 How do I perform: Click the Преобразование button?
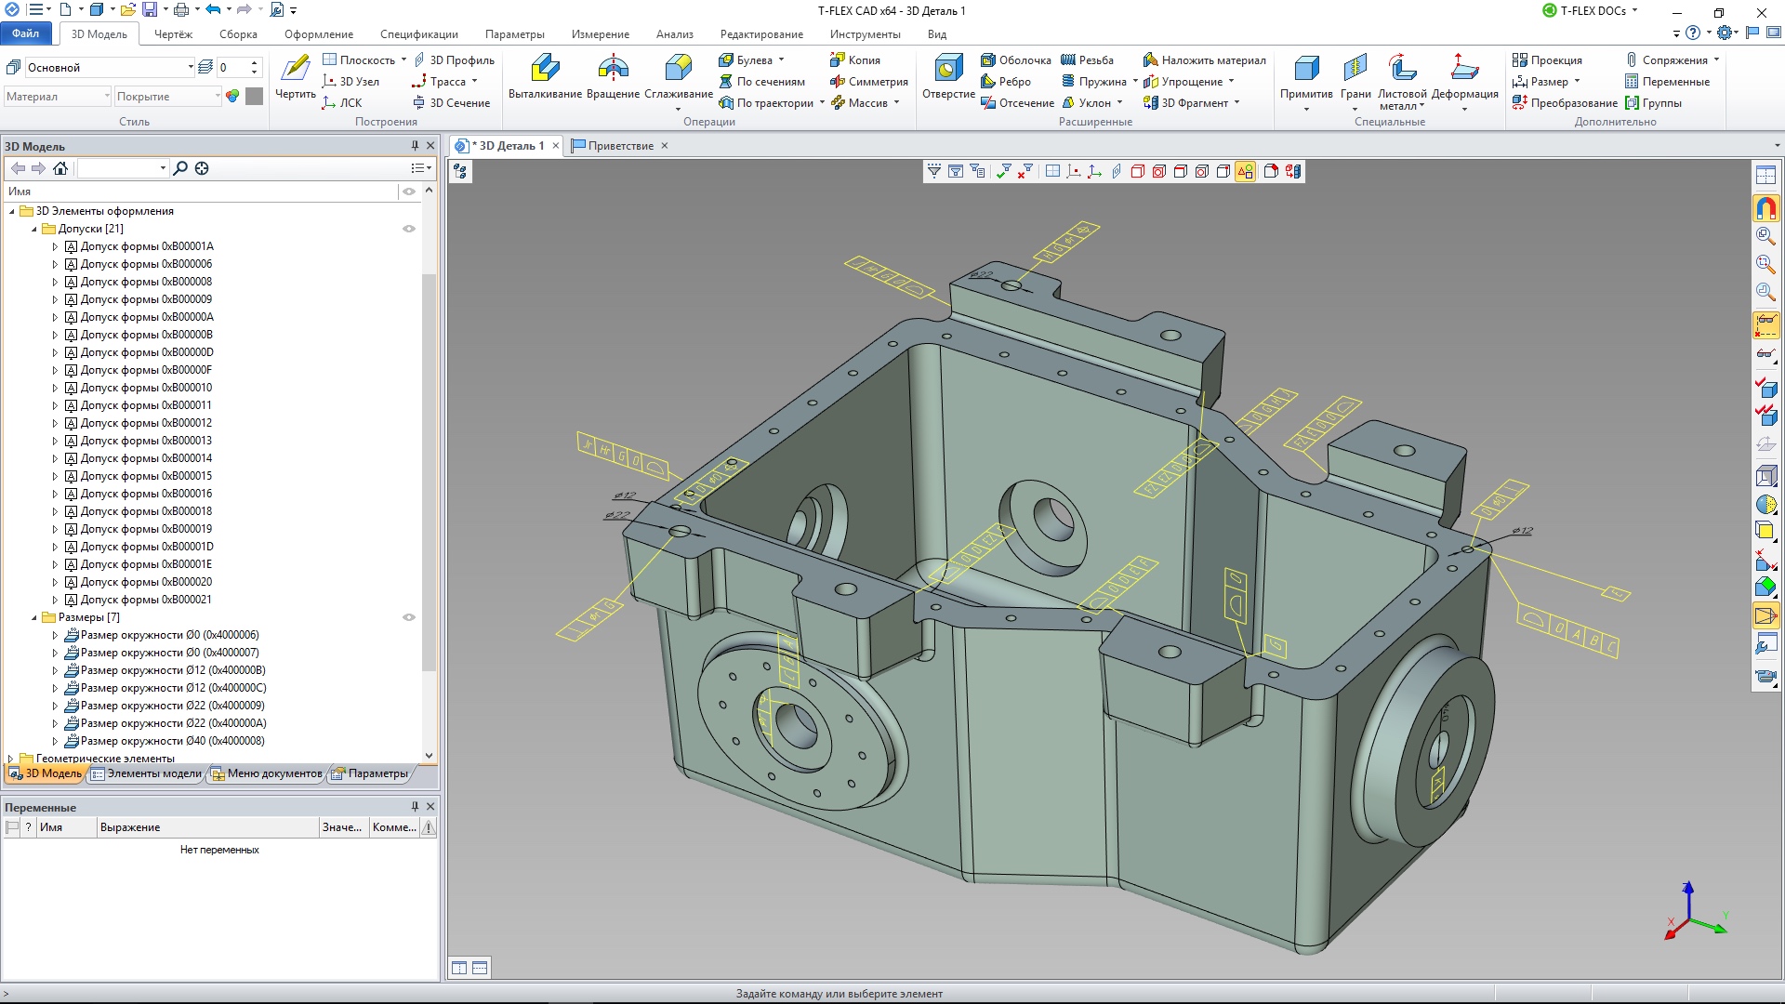click(x=1565, y=102)
